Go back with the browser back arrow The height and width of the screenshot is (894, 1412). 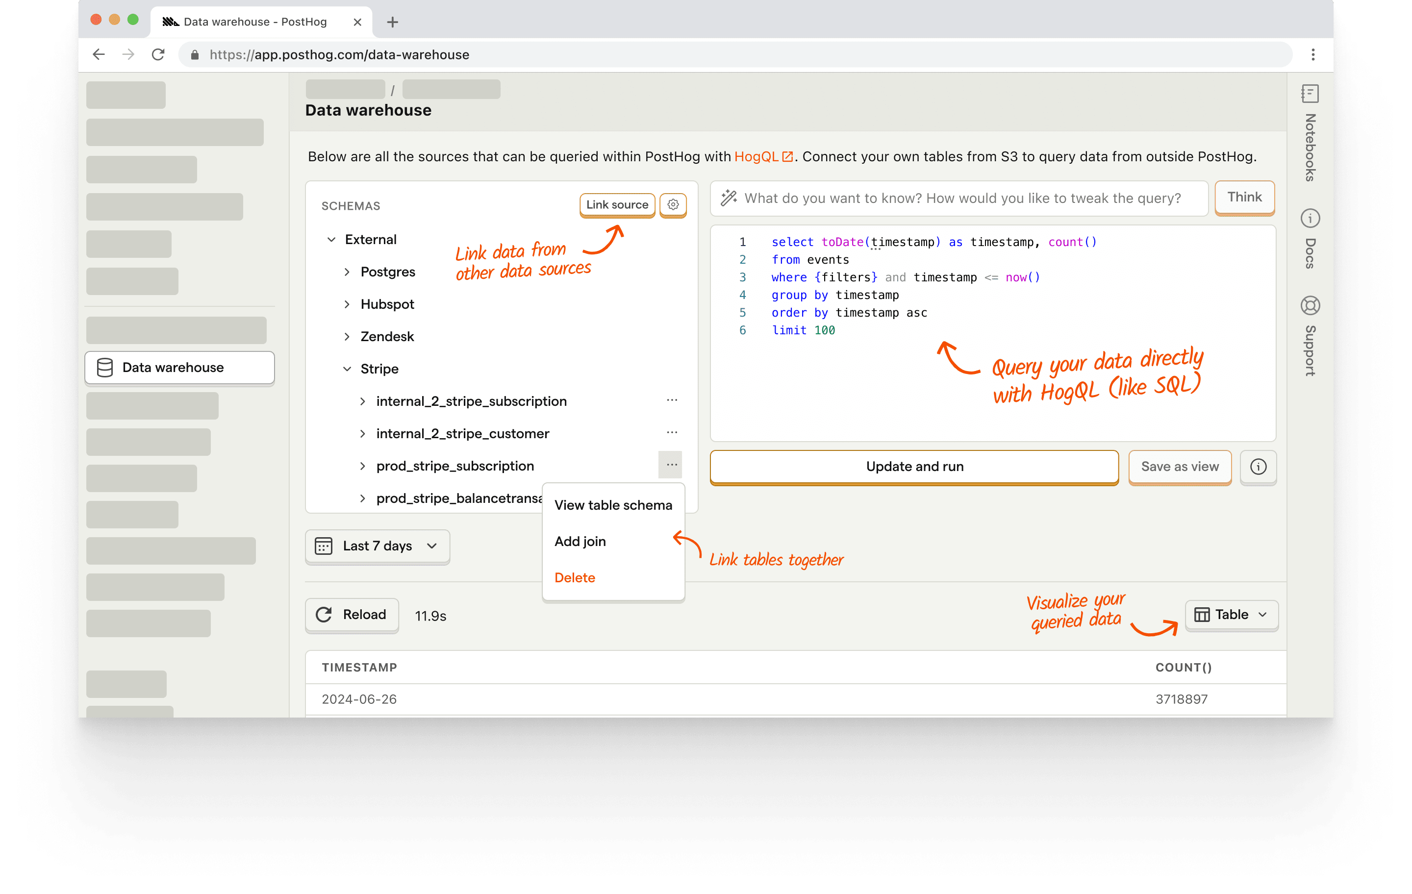point(99,54)
